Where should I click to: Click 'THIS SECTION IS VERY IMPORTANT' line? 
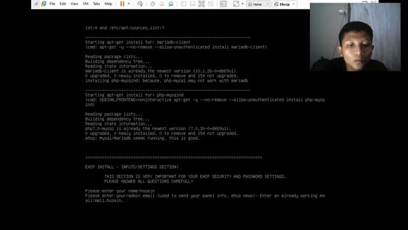pyautogui.click(x=195, y=176)
